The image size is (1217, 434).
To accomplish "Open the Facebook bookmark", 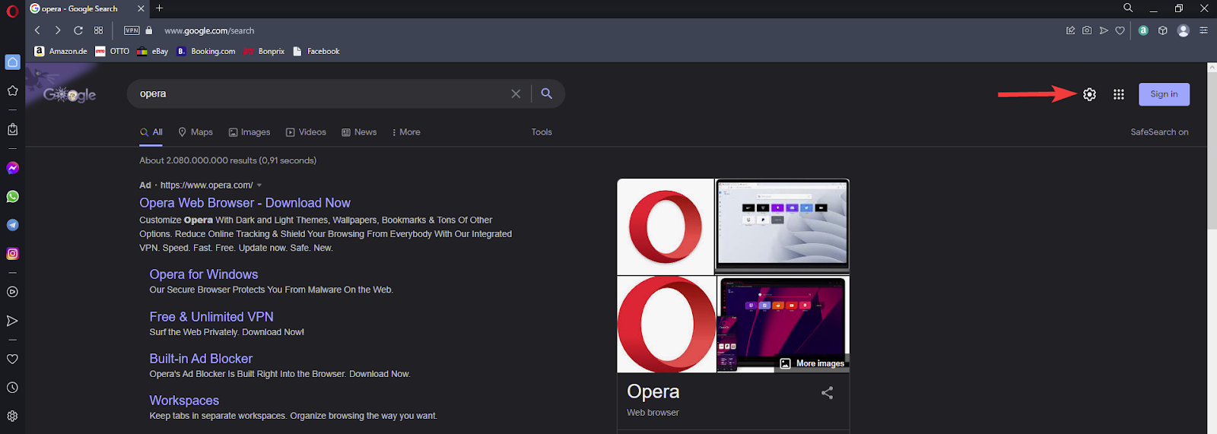I will [316, 51].
